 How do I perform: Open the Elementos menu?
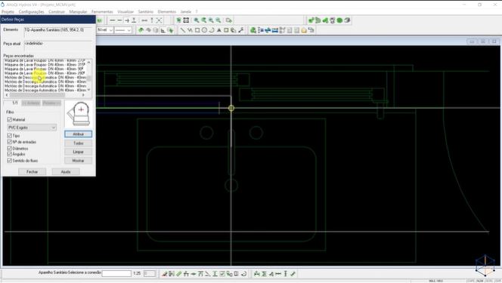tap(167, 12)
